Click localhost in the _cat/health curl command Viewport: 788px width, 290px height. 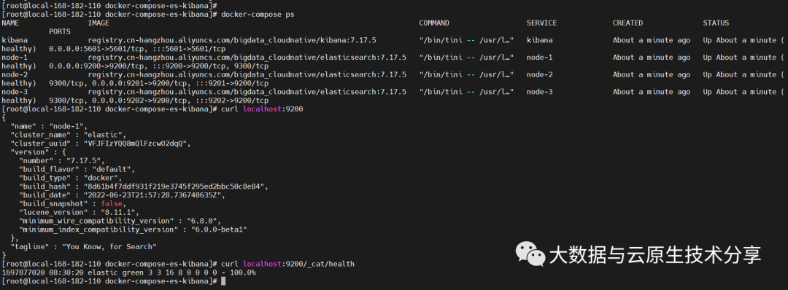263,264
